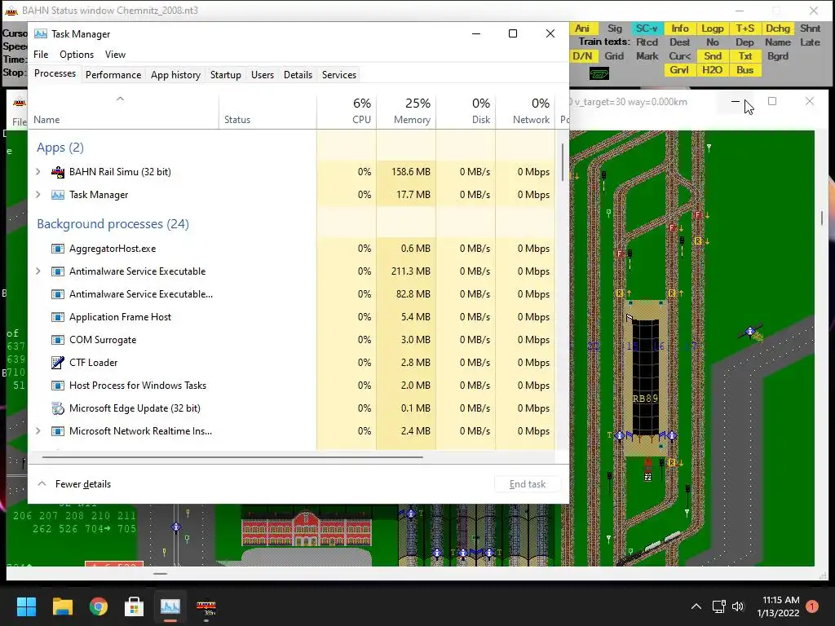Launch Google Chrome from the taskbar
This screenshot has width=835, height=626.
coord(99,606)
